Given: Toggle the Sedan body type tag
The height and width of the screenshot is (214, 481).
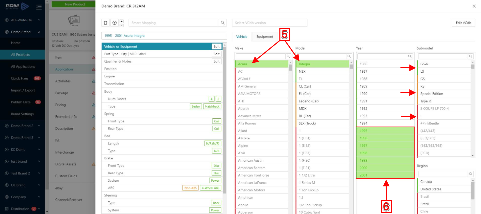Looking at the screenshot, I should [x=196, y=106].
